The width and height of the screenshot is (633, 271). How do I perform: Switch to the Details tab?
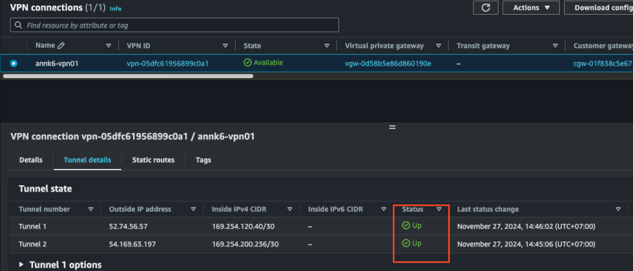pos(31,160)
